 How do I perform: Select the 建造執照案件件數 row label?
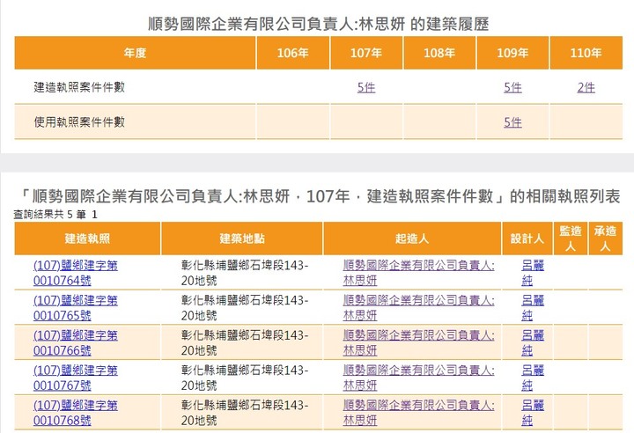(79, 87)
